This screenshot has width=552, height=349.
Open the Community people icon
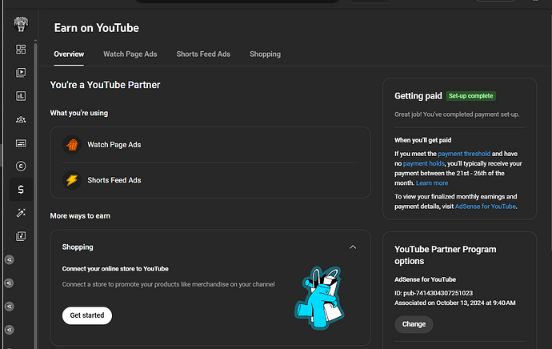coord(21,120)
